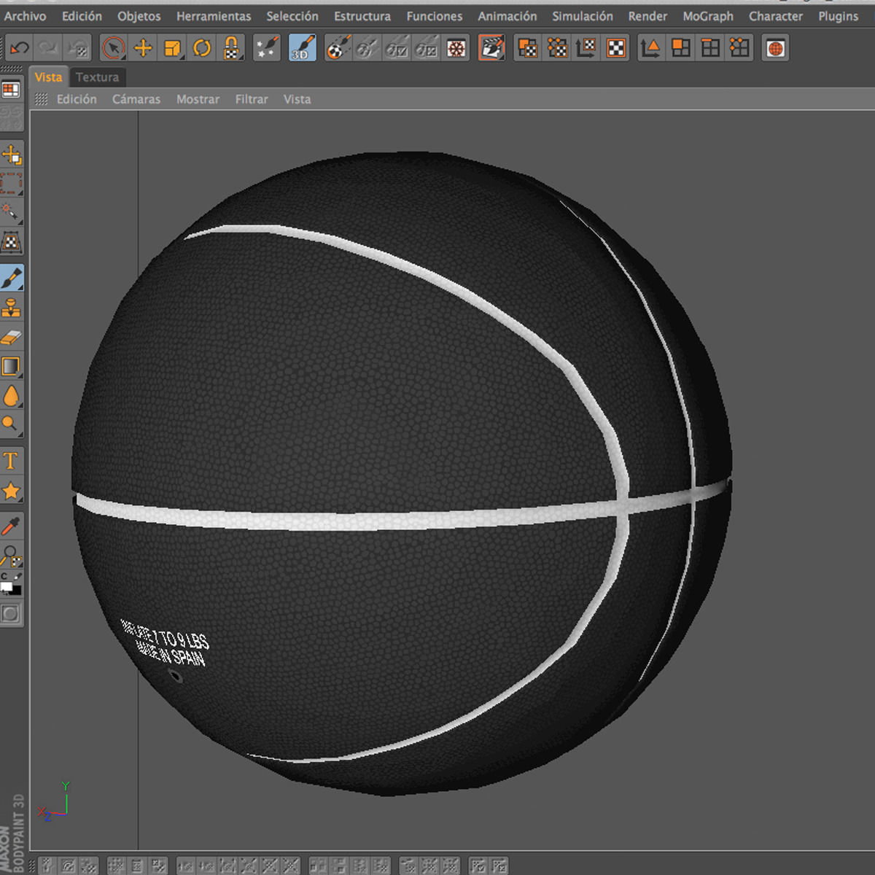The width and height of the screenshot is (875, 875).
Task: Select the star Shape tool
Action: (x=12, y=491)
